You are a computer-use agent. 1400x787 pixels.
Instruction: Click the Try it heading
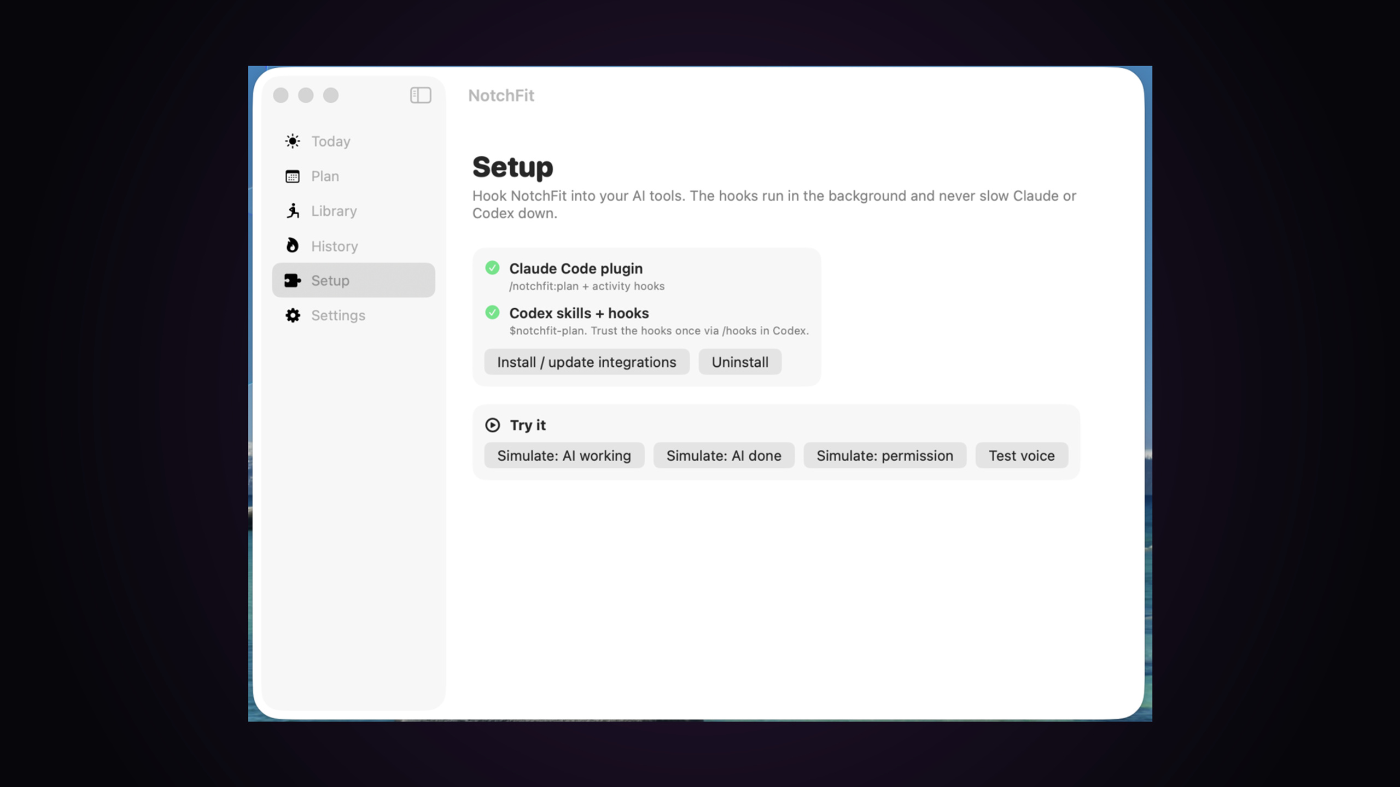tap(528, 425)
